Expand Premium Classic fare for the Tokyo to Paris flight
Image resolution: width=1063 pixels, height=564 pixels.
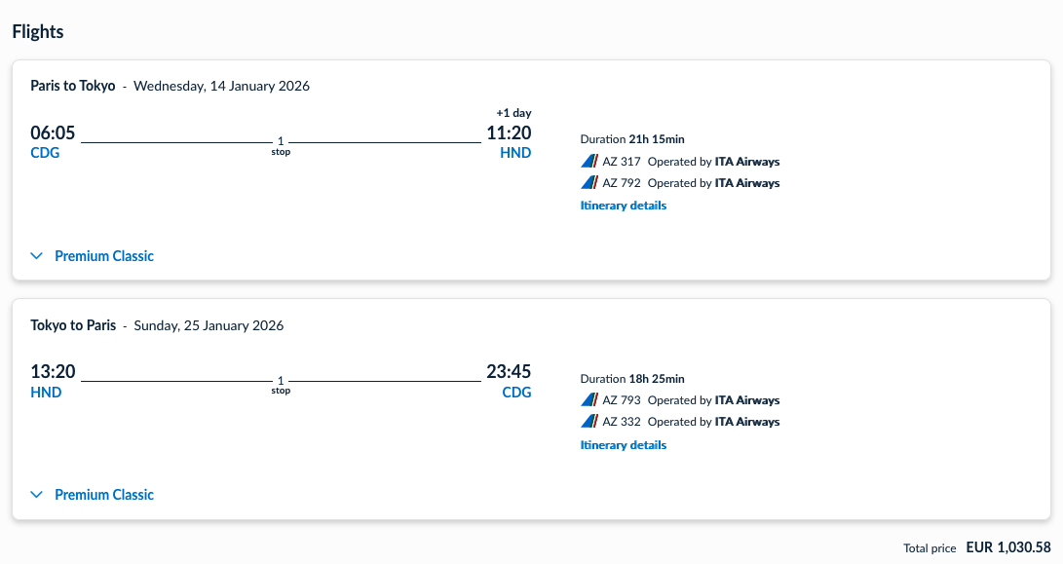pos(104,495)
